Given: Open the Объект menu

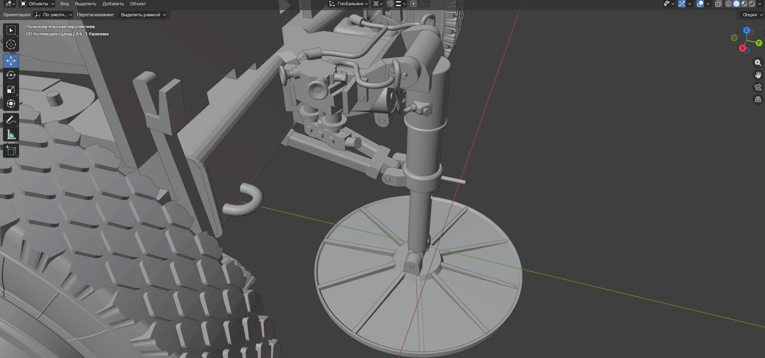Looking at the screenshot, I should [138, 4].
